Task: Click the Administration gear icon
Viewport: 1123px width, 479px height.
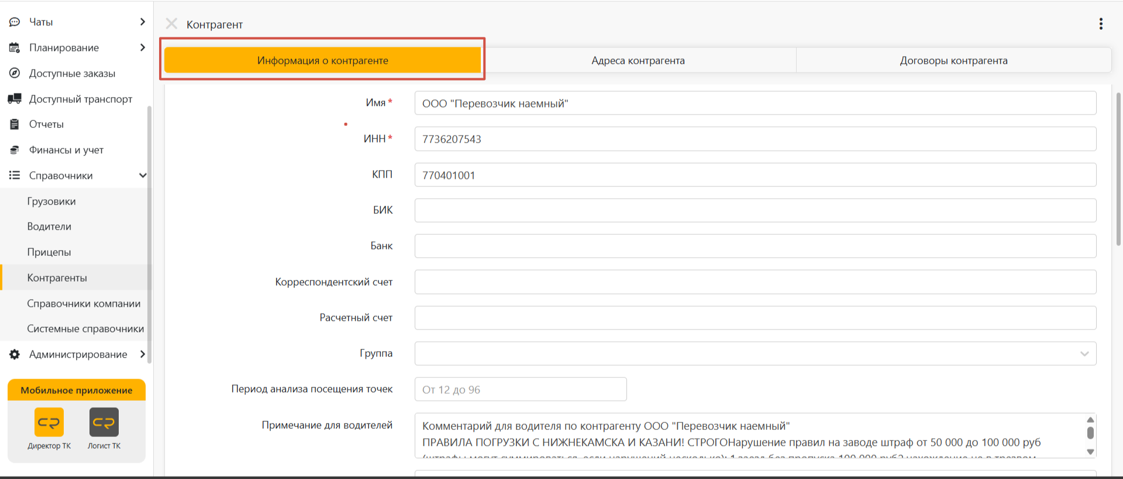Action: (15, 355)
